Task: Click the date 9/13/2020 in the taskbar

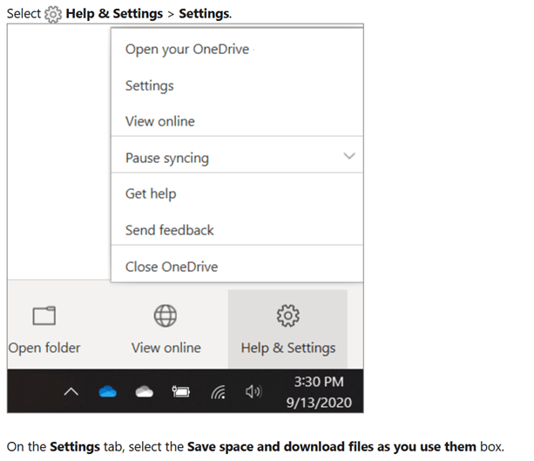Action: [x=319, y=403]
